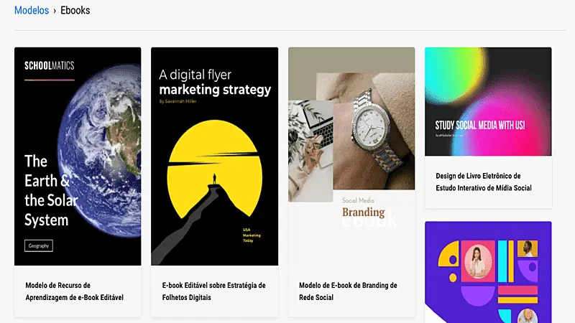The height and width of the screenshot is (323, 575).
Task: Select the Ebooks breadcrumb item
Action: [x=75, y=11]
